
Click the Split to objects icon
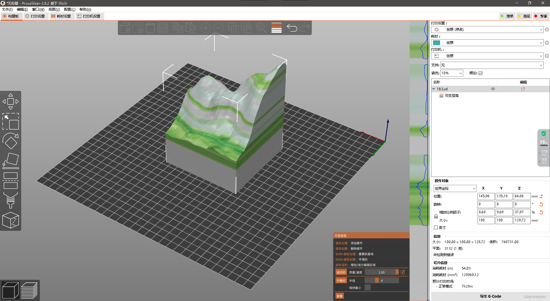coord(233,28)
